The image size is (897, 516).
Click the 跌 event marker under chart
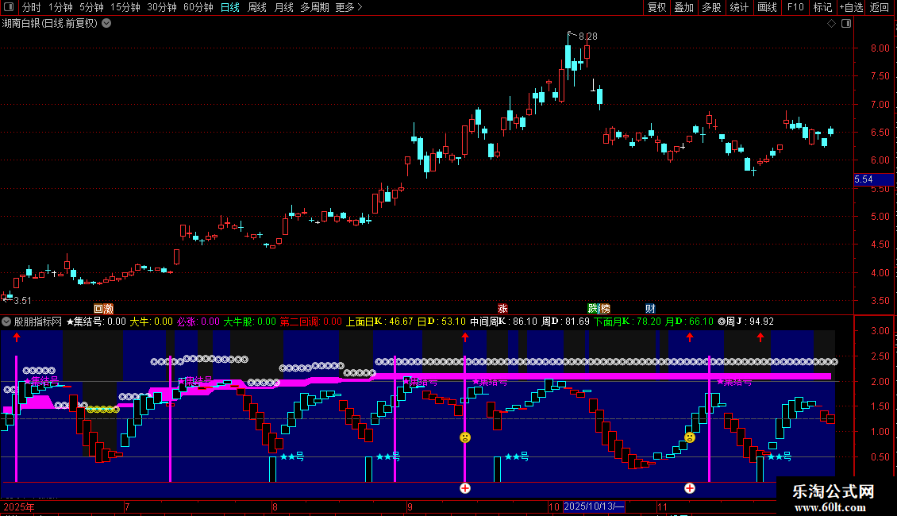pos(593,309)
